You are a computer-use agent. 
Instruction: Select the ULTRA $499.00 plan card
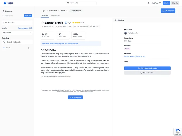pyautogui.click(x=78, y=35)
